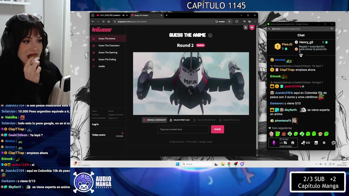Open Discord from the taskbar
The image size is (349, 196).
pyautogui.click(x=242, y=164)
